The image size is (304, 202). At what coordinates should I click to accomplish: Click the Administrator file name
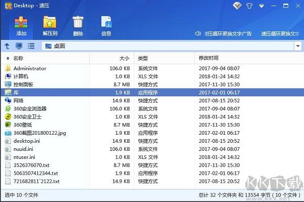[x=30, y=68]
